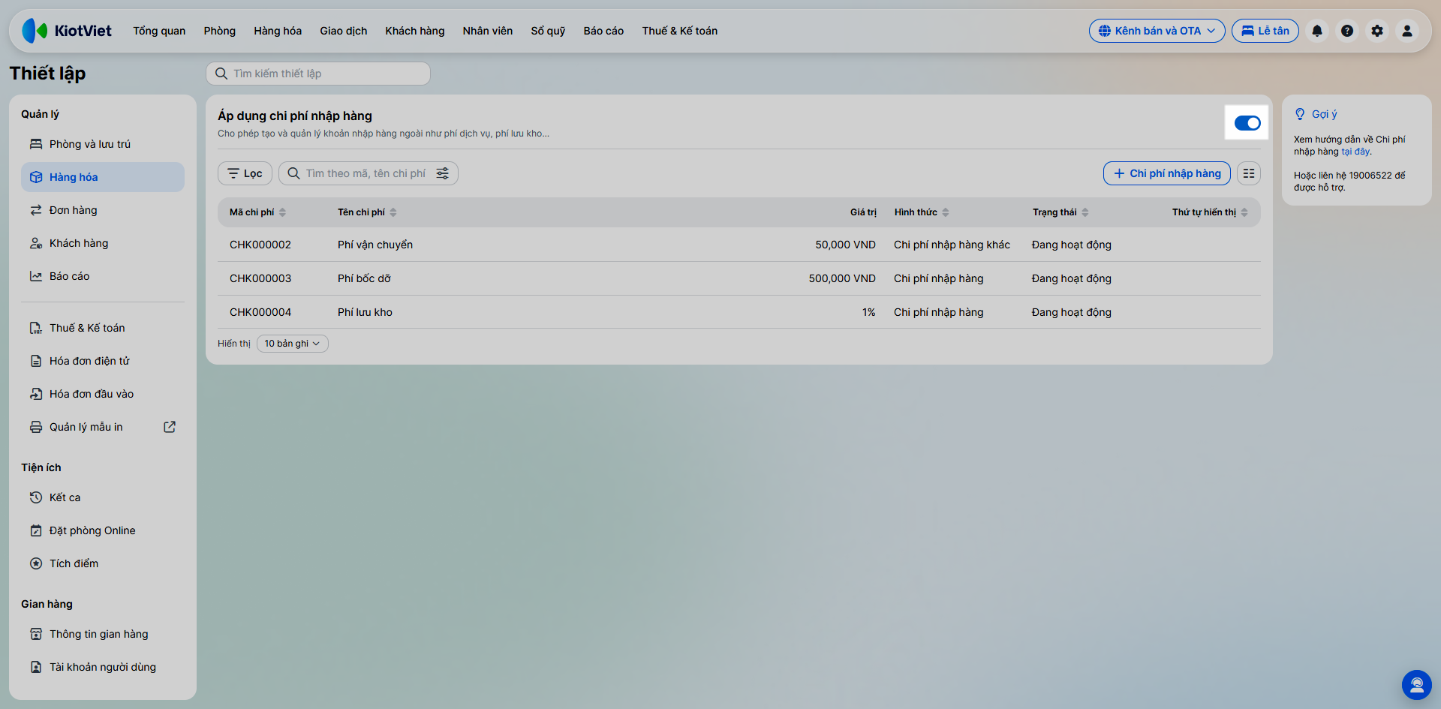1441x709 pixels.
Task: Open the help question mark icon
Action: point(1347,31)
